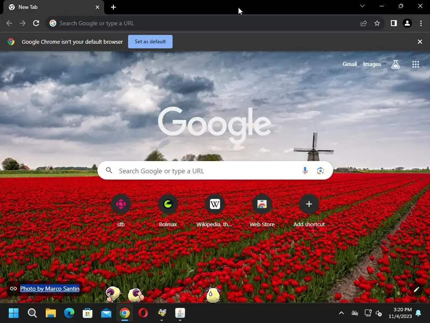
Task: Reload the current page
Action: pyautogui.click(x=36, y=24)
